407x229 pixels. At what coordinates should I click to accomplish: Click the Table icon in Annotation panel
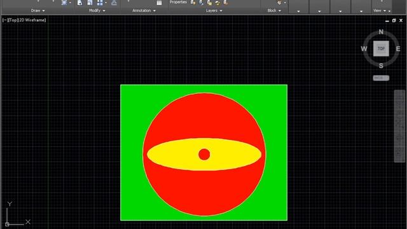coord(159,3)
